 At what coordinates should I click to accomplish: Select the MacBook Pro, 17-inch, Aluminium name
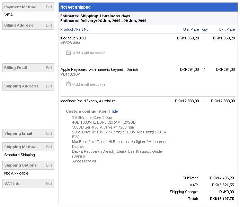[88, 101]
